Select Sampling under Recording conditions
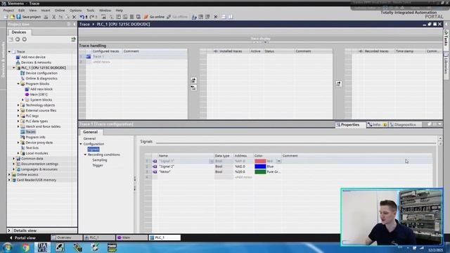Screen dimensions: 450x253 100,160
